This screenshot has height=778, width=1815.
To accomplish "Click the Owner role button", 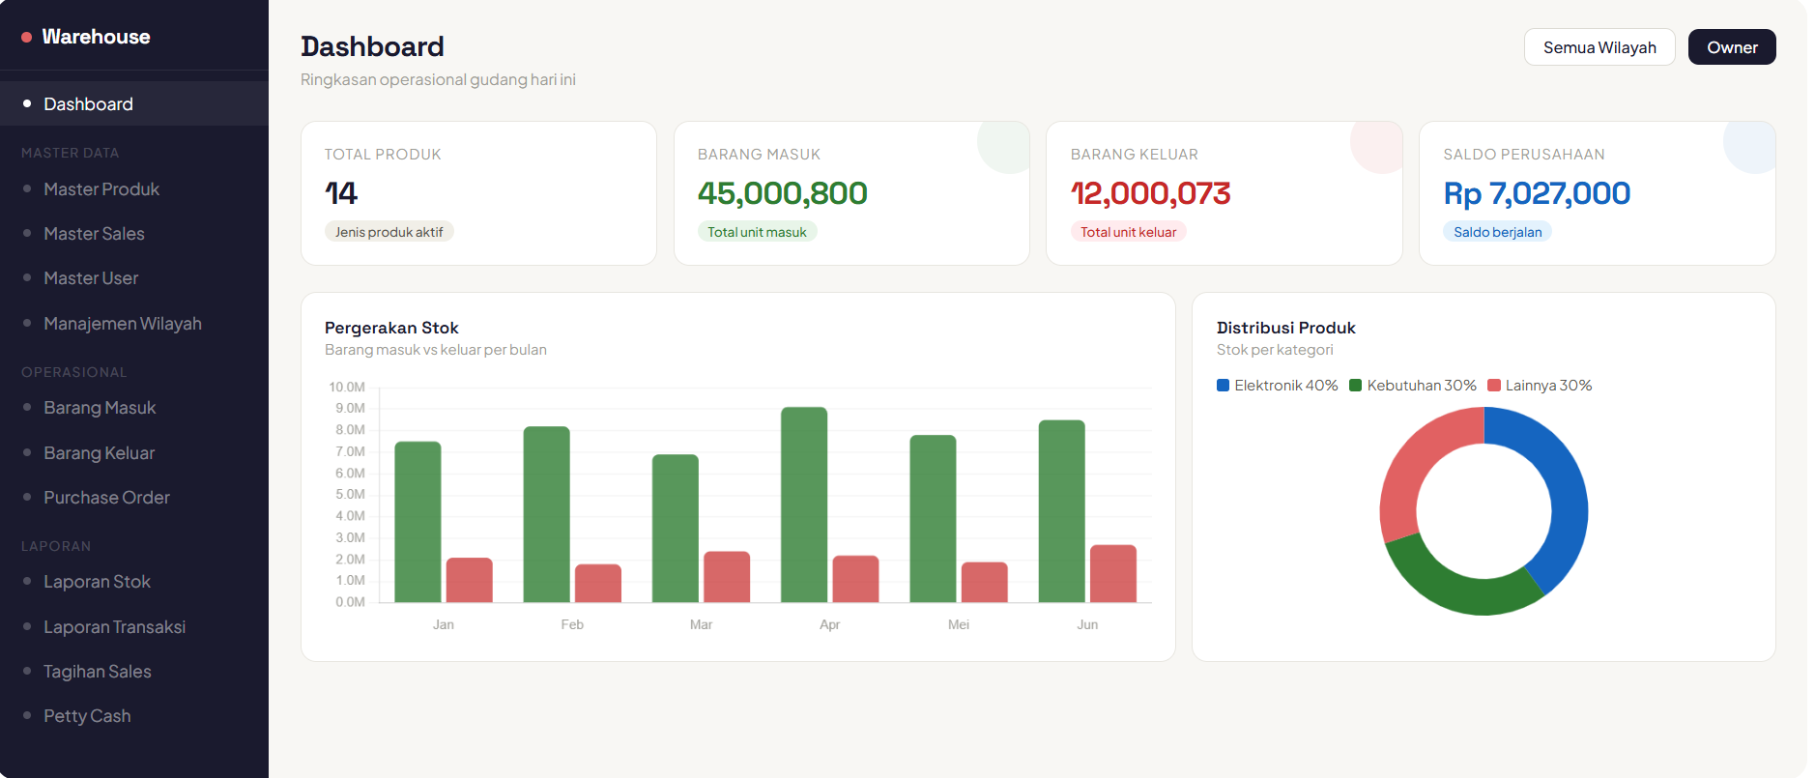I will (1731, 47).
